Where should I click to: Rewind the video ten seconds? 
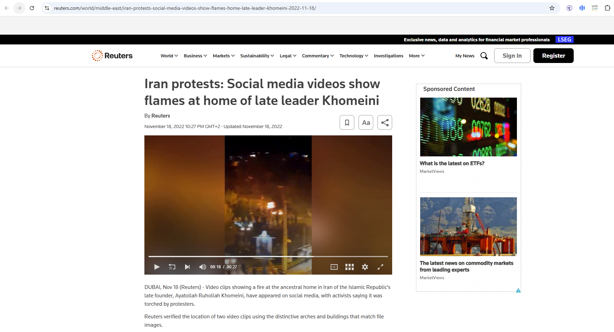pos(172,267)
